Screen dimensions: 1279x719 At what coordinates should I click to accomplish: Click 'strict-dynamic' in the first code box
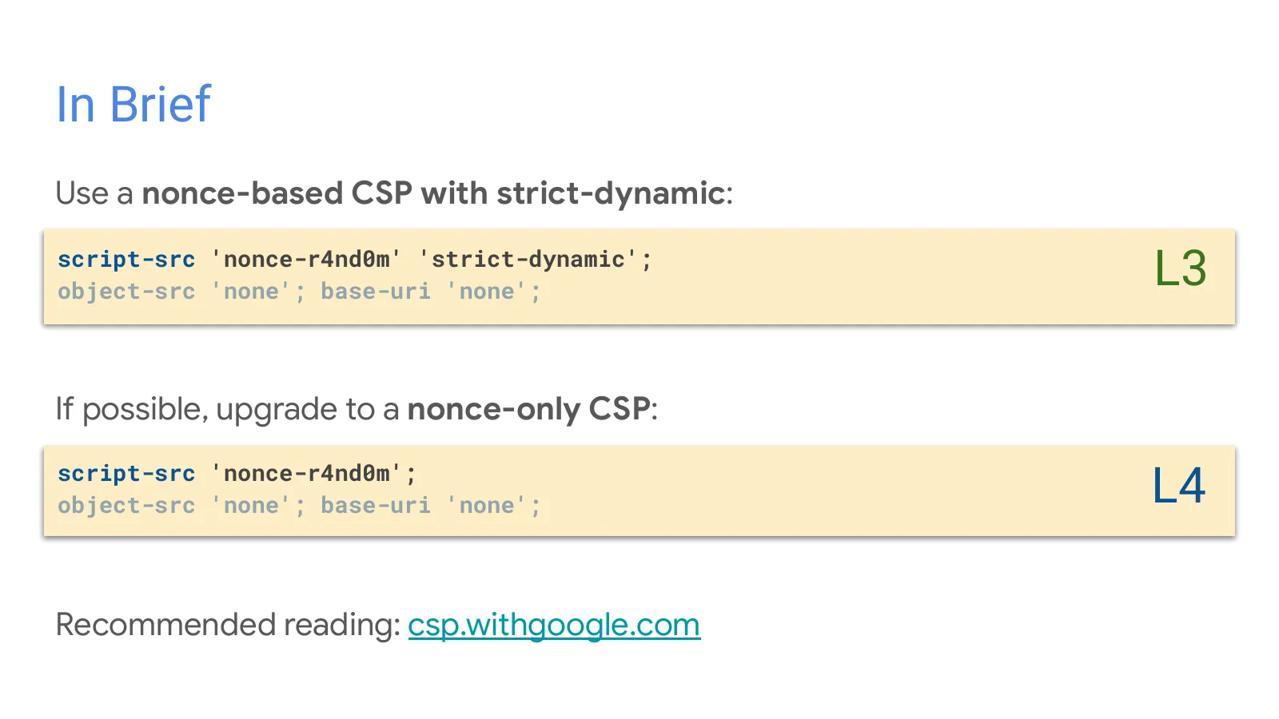tap(528, 260)
